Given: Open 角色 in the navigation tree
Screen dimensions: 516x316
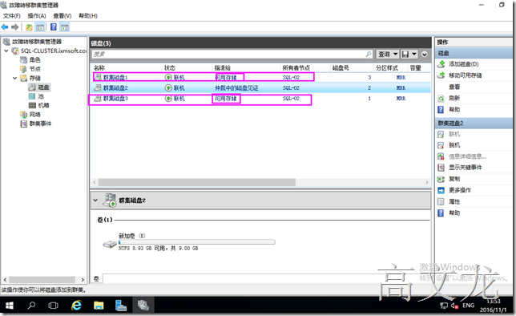Looking at the screenshot, I should [x=35, y=59].
